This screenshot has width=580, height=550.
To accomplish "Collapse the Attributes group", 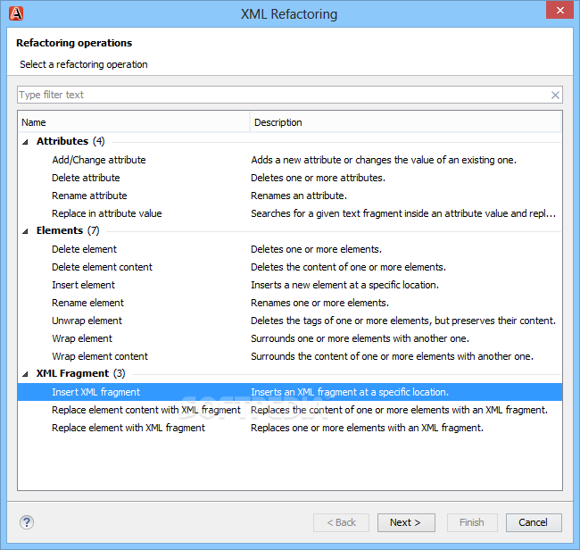I will point(25,142).
